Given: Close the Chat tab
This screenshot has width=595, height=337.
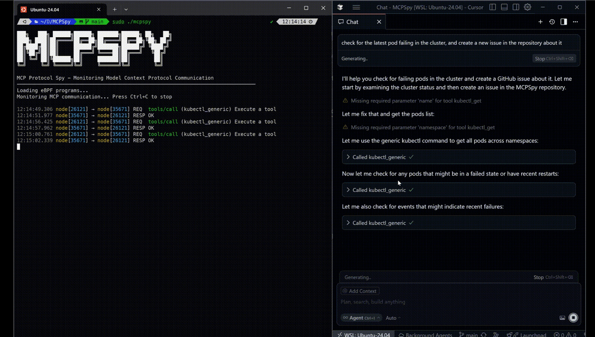Looking at the screenshot, I should [379, 22].
